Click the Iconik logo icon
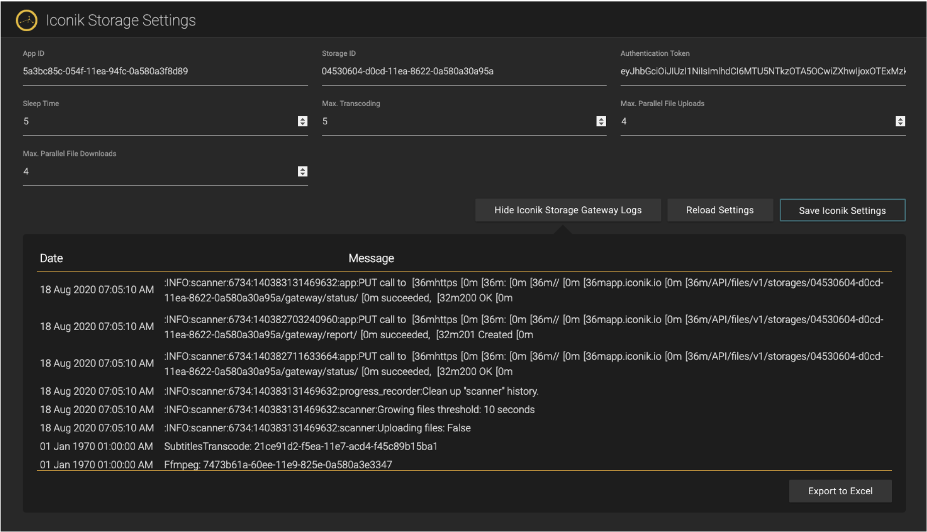The height and width of the screenshot is (532, 927). [27, 21]
